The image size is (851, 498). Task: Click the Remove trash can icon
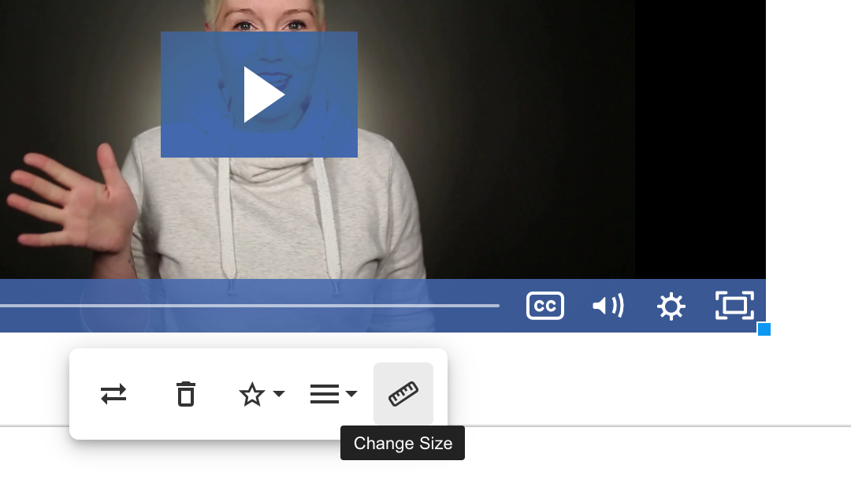point(186,394)
